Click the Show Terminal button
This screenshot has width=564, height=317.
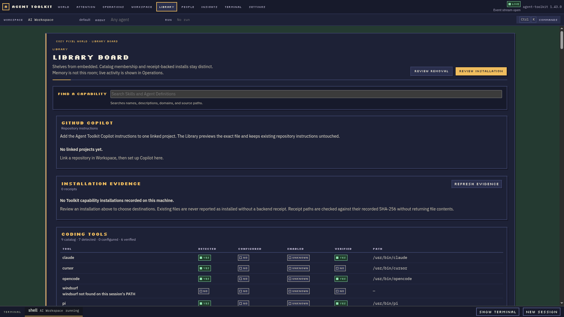point(497,312)
